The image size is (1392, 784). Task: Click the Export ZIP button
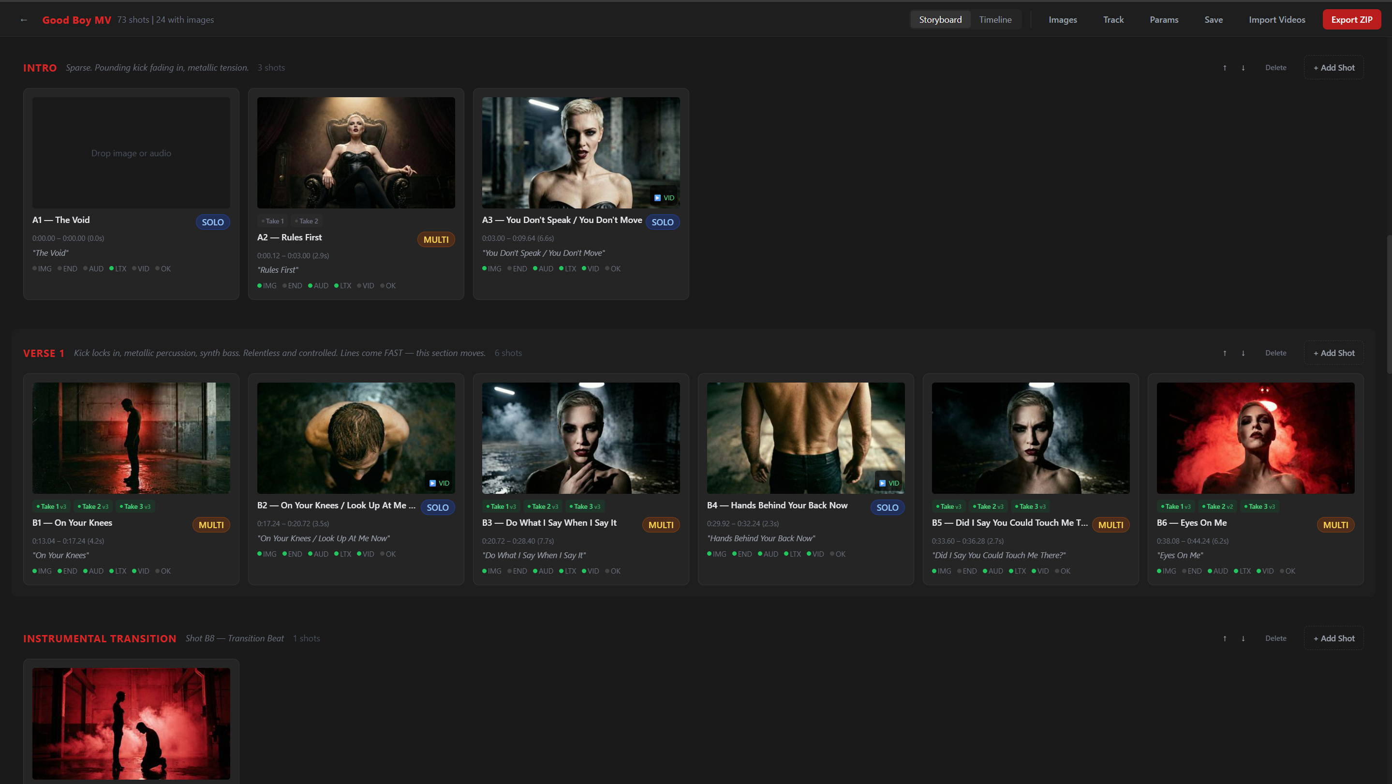point(1351,19)
